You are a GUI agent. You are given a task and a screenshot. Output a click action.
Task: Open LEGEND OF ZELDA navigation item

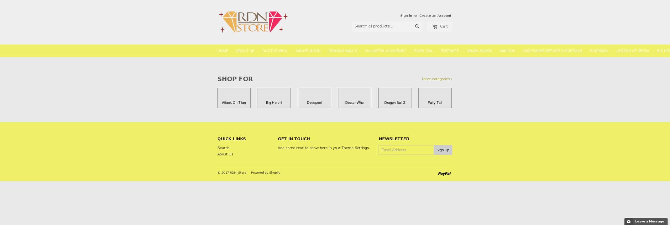[632, 51]
